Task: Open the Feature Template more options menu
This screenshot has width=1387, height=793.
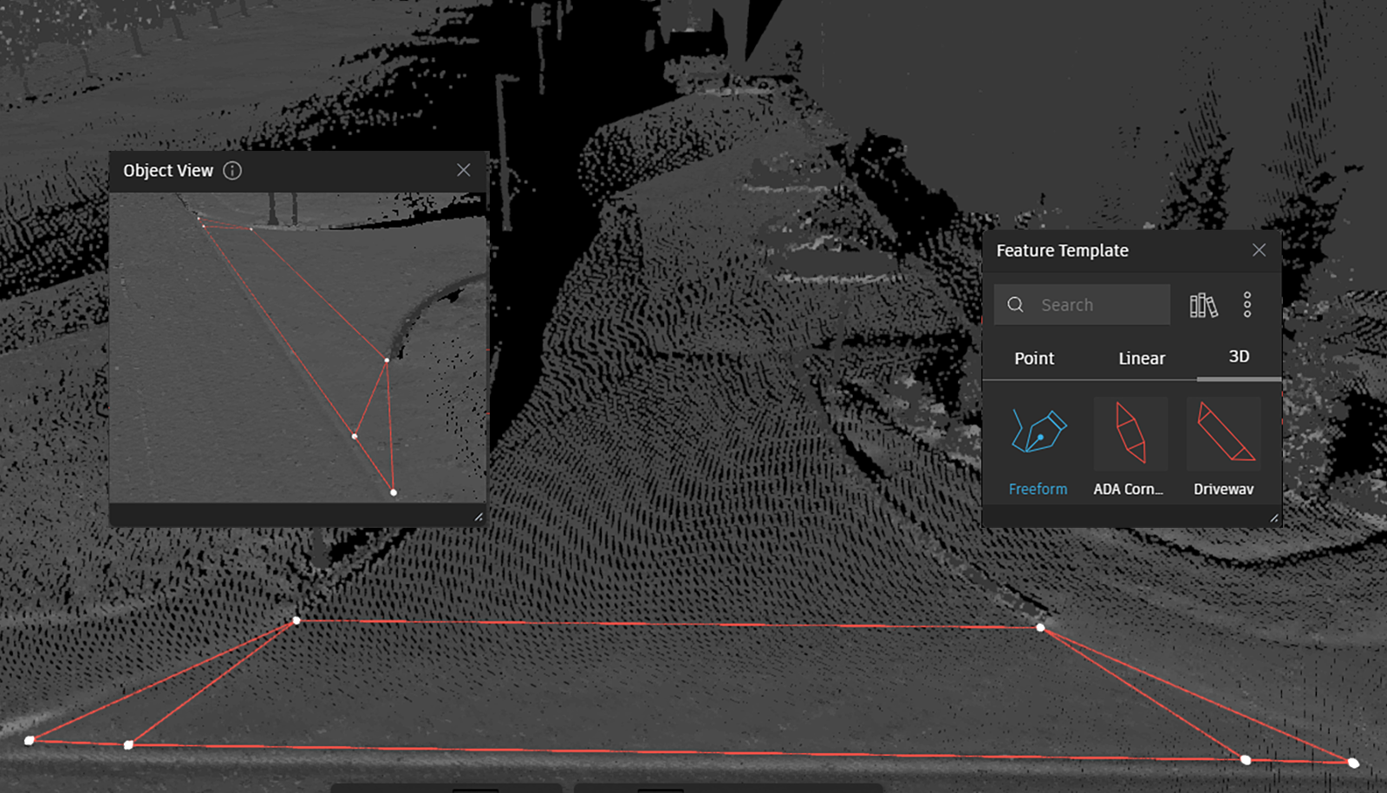Action: 1247,305
